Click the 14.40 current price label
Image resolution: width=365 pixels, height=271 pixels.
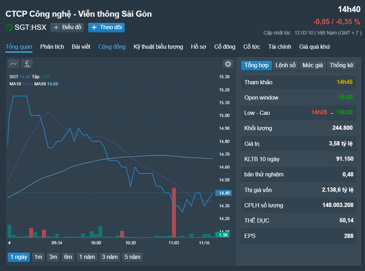[224, 193]
